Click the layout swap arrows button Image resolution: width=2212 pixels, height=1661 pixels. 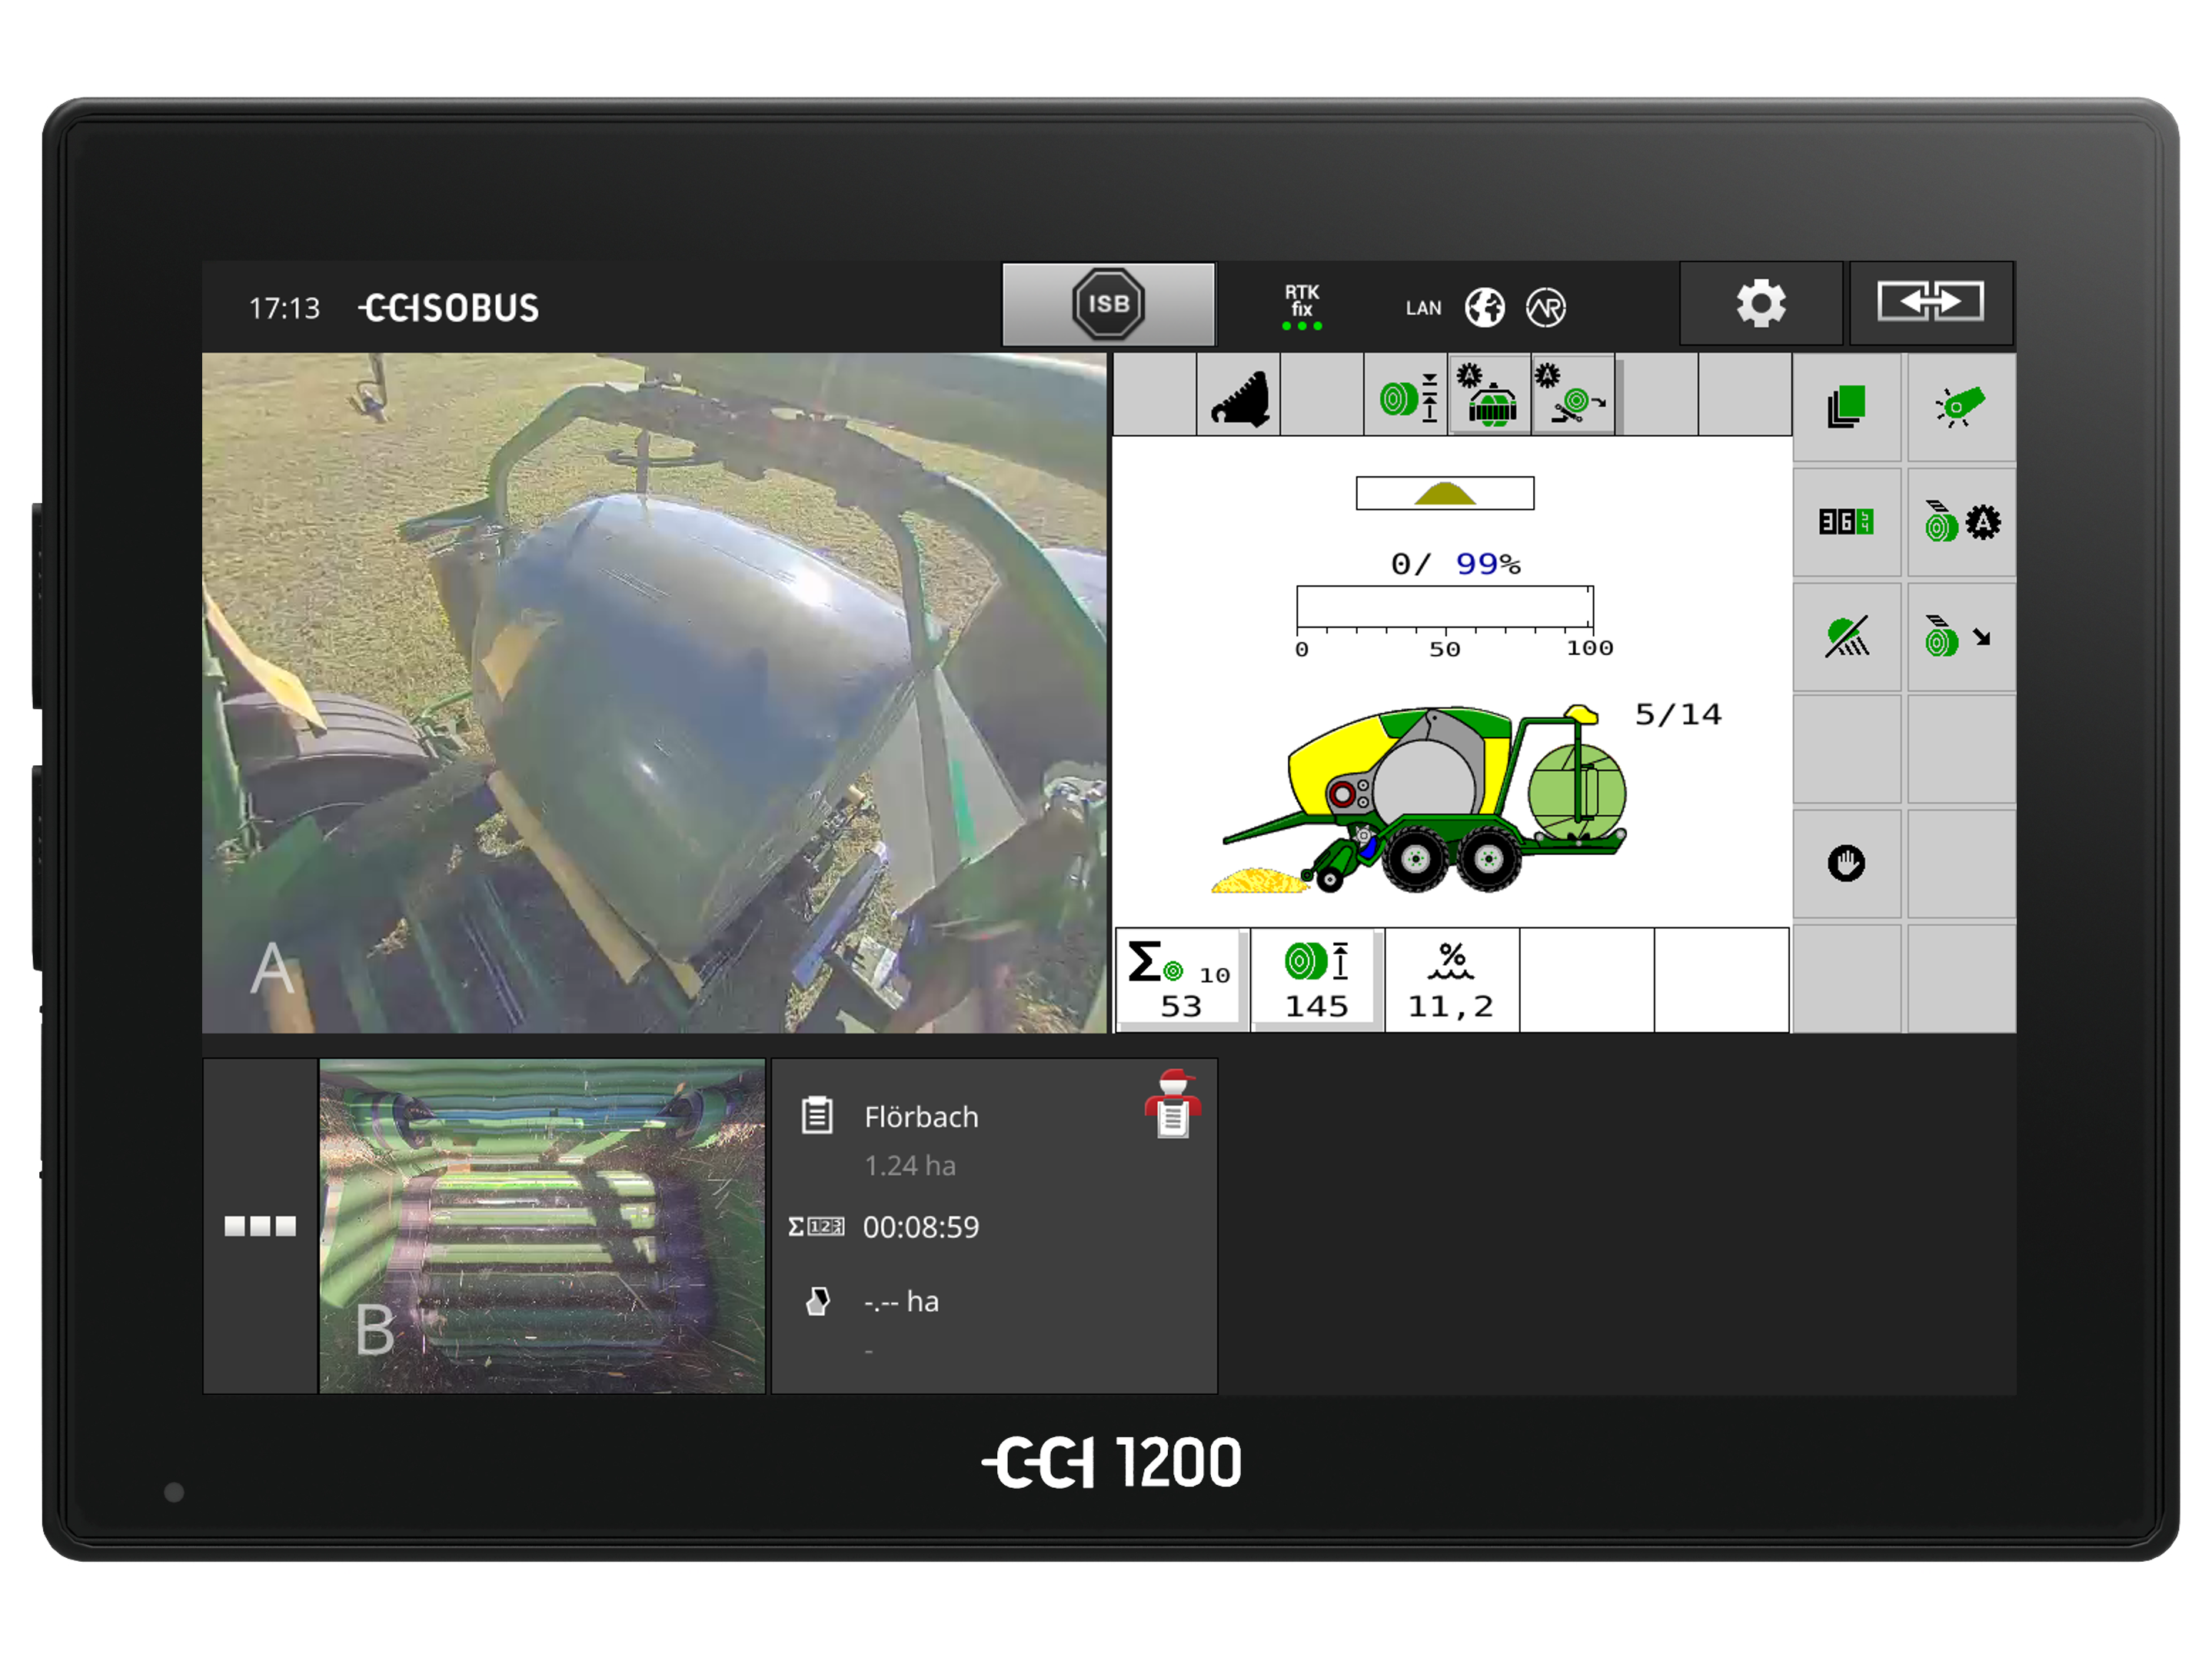1930,302
